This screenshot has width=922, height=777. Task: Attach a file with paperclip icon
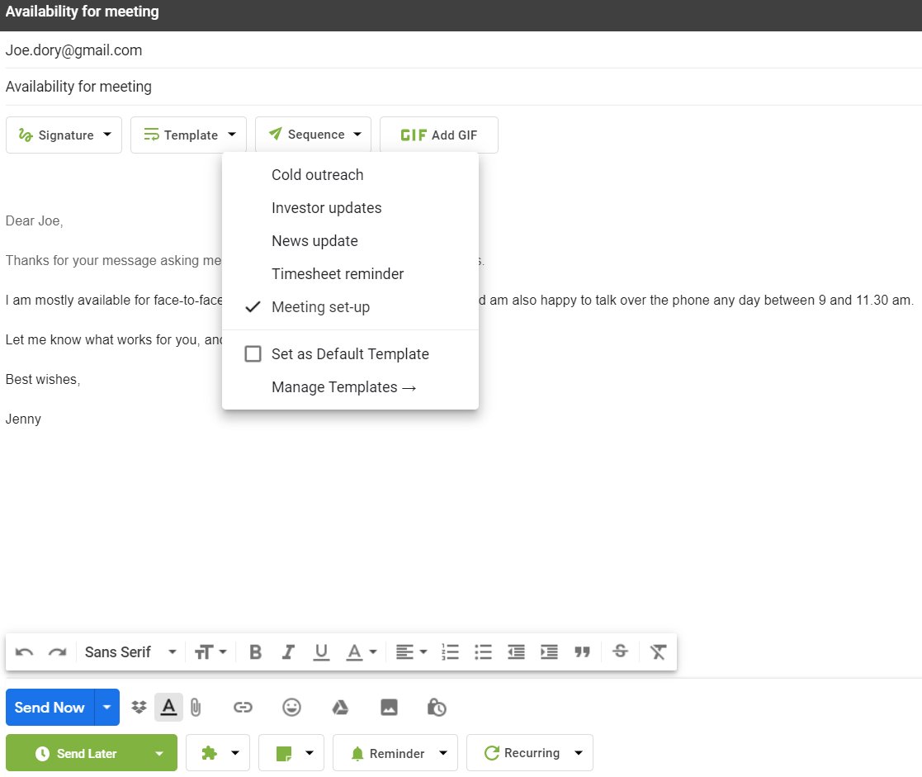(x=196, y=707)
